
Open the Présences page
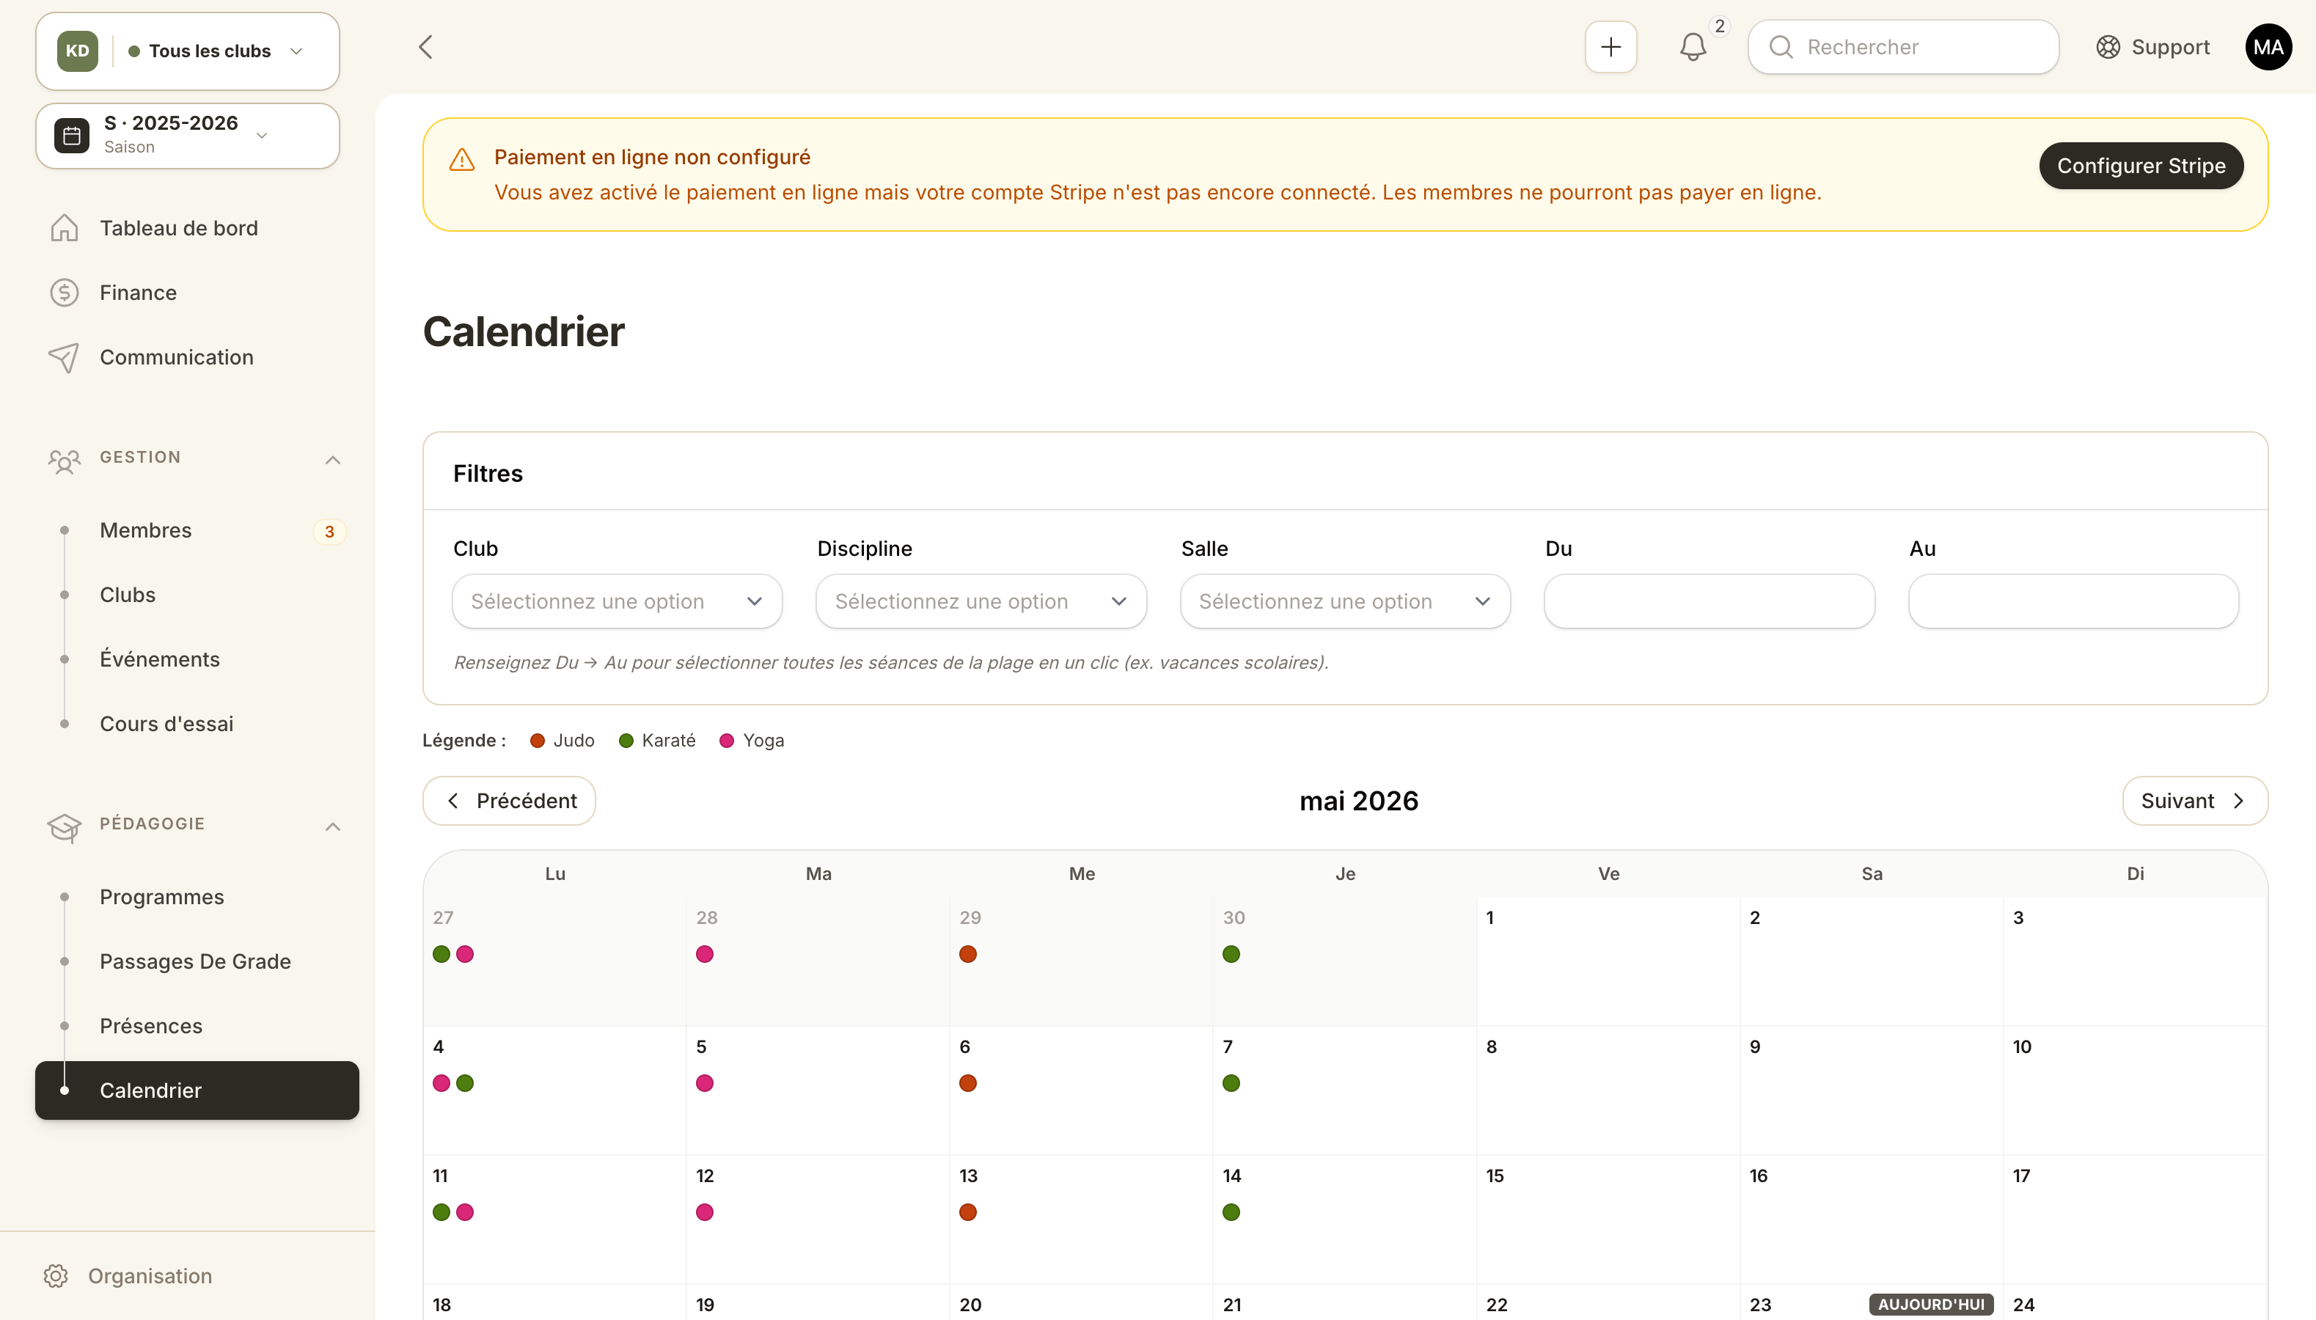pos(197,1025)
